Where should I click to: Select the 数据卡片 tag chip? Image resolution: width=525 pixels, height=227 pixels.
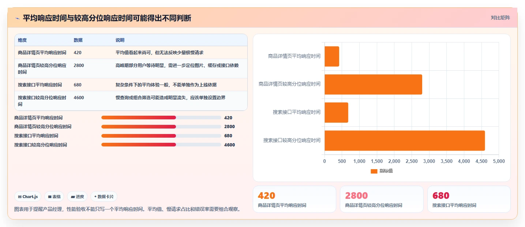pyautogui.click(x=104, y=197)
